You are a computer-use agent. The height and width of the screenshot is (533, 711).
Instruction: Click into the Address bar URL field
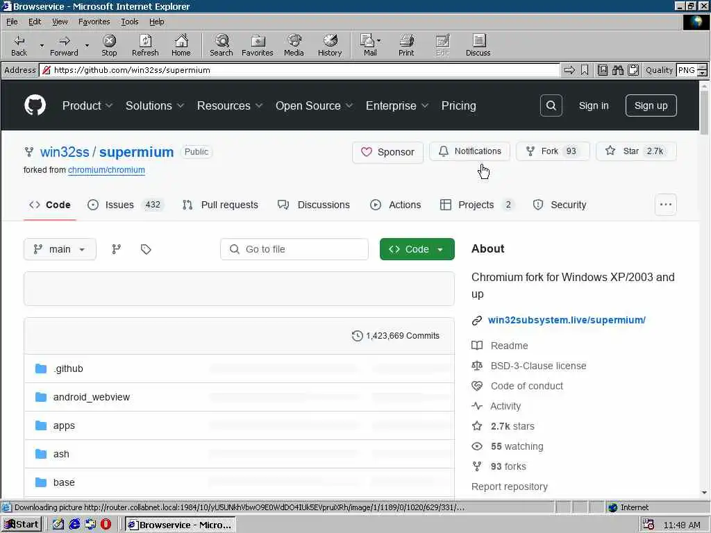pos(300,70)
